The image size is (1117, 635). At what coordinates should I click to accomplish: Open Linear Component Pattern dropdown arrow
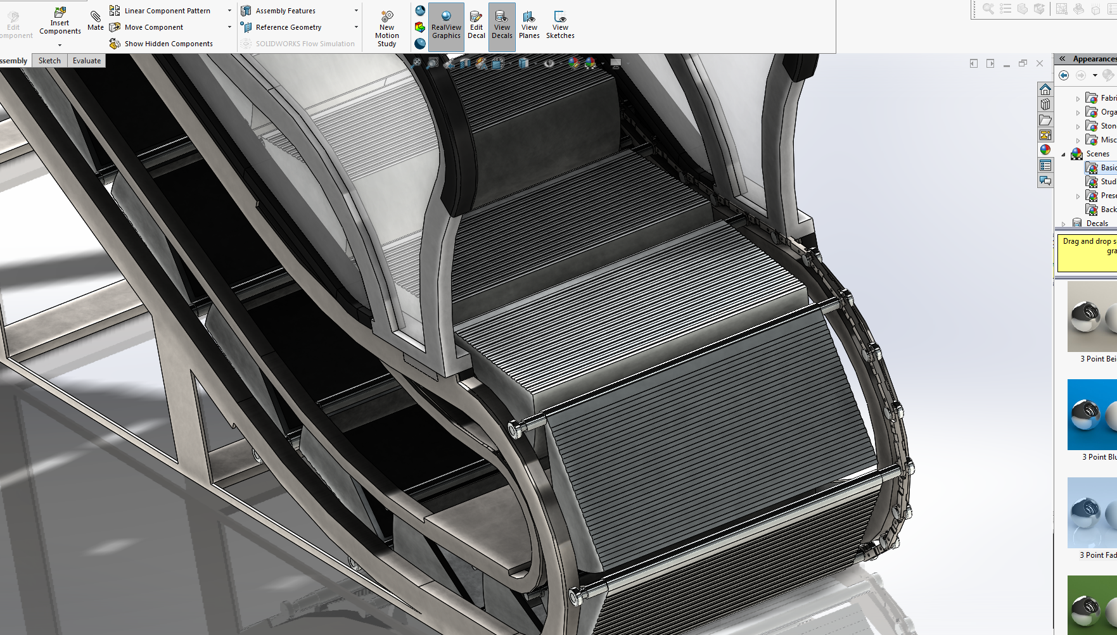click(x=229, y=11)
